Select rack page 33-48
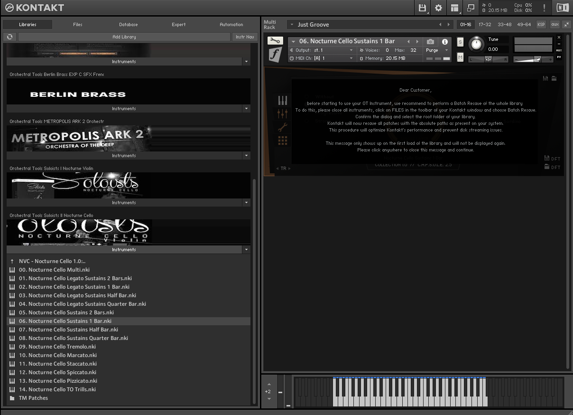This screenshot has width=573, height=415. [x=504, y=24]
